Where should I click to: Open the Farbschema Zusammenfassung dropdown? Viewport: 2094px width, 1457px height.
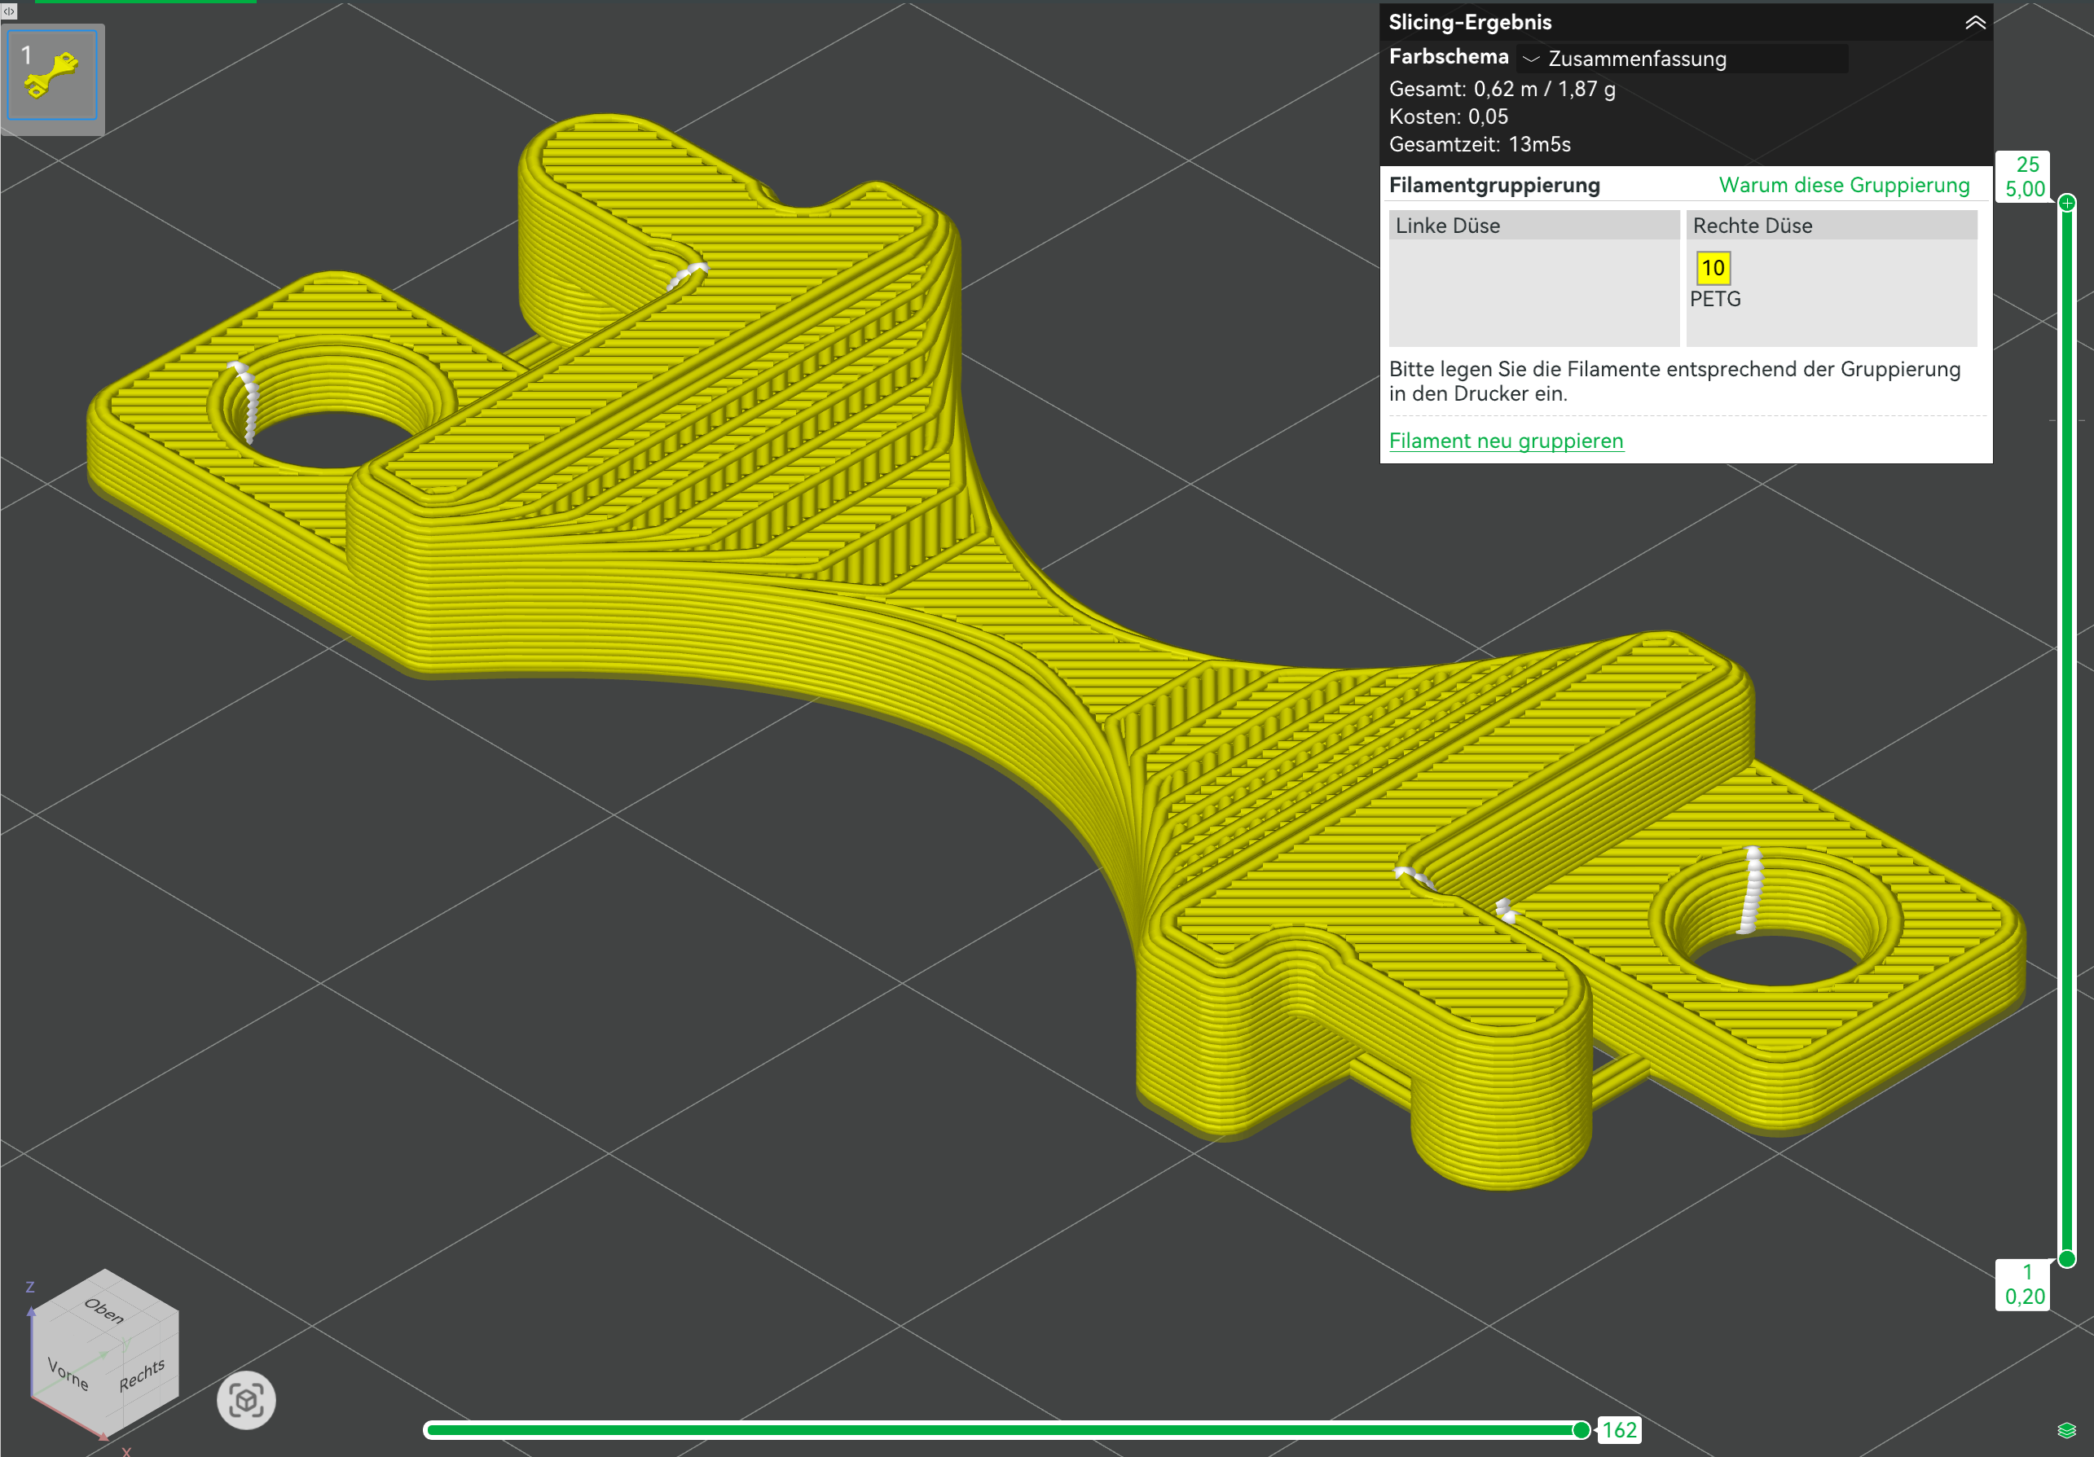(x=1683, y=59)
